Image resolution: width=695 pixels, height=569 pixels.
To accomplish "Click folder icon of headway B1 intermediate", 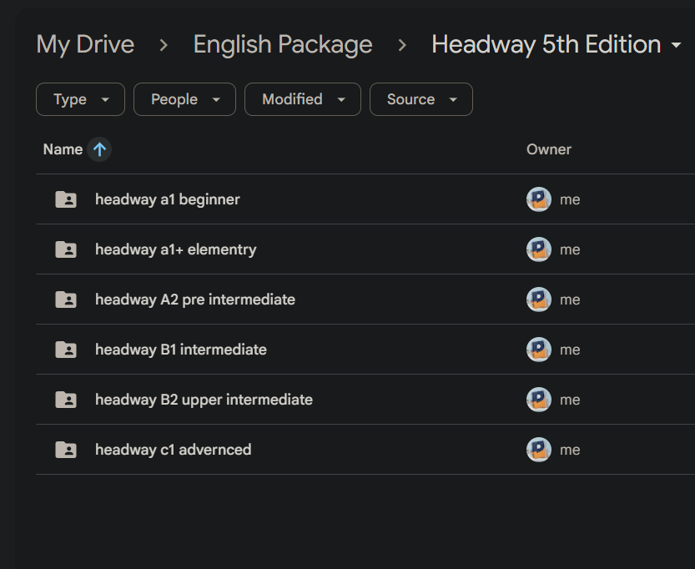I will (x=66, y=350).
